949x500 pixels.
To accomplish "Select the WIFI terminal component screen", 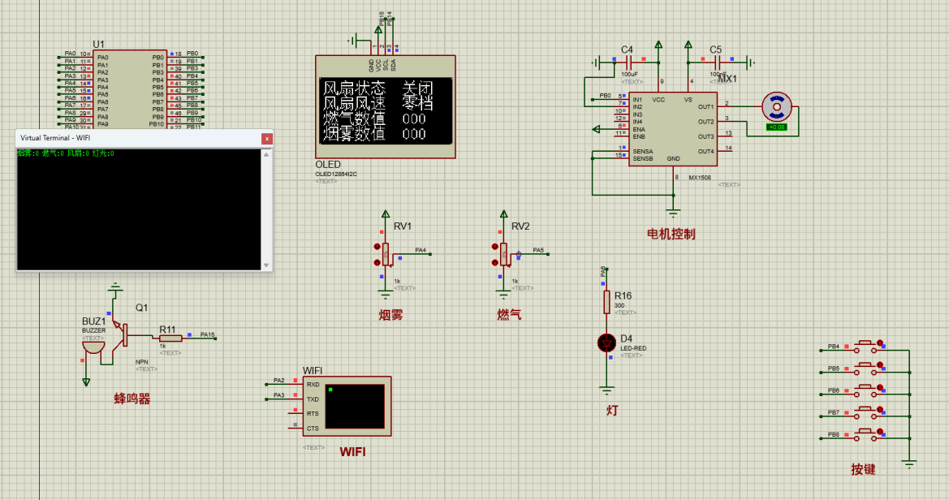I will click(354, 407).
